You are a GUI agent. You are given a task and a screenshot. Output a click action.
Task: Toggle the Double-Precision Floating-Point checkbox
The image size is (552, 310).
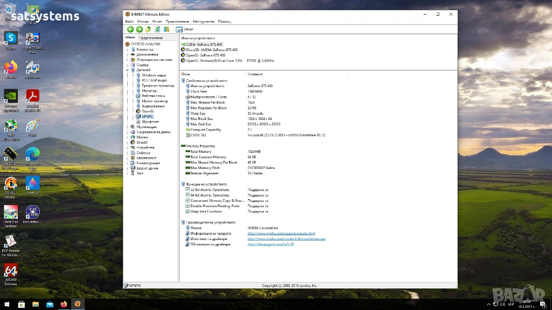tap(187, 206)
